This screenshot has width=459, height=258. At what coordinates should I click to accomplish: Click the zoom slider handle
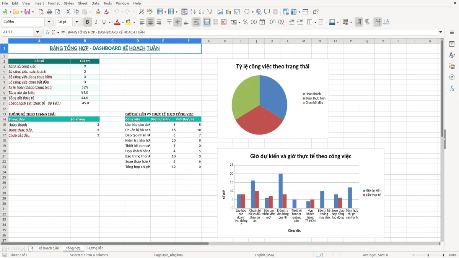point(428,255)
